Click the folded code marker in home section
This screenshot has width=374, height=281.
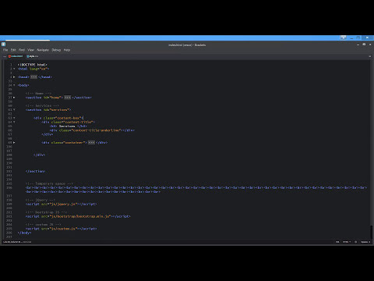point(68,98)
